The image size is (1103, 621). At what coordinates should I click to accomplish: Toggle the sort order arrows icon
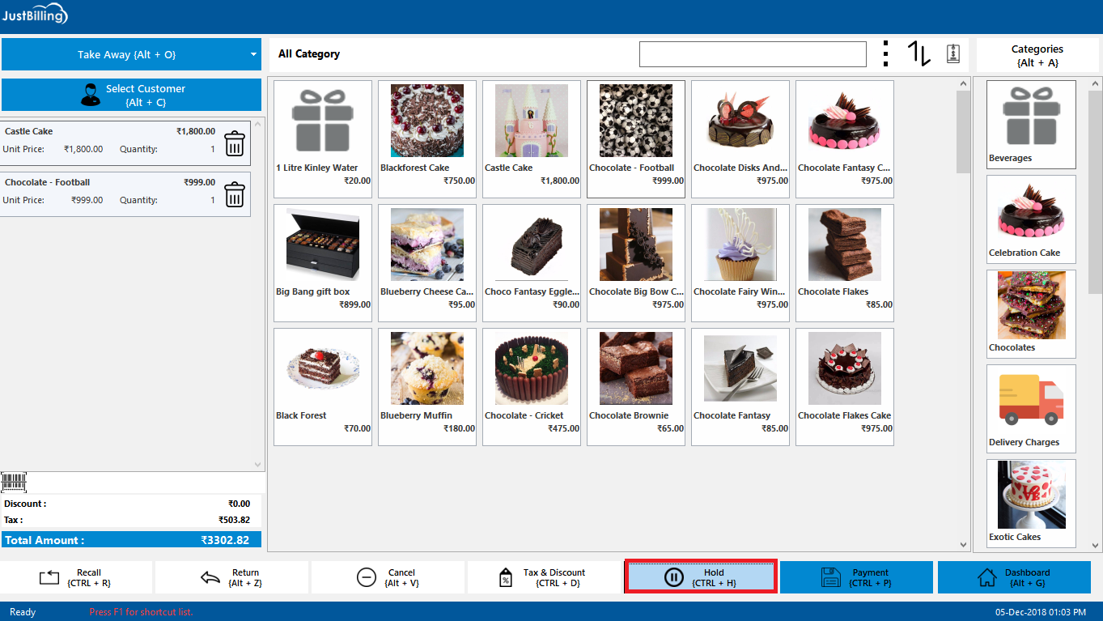918,53
